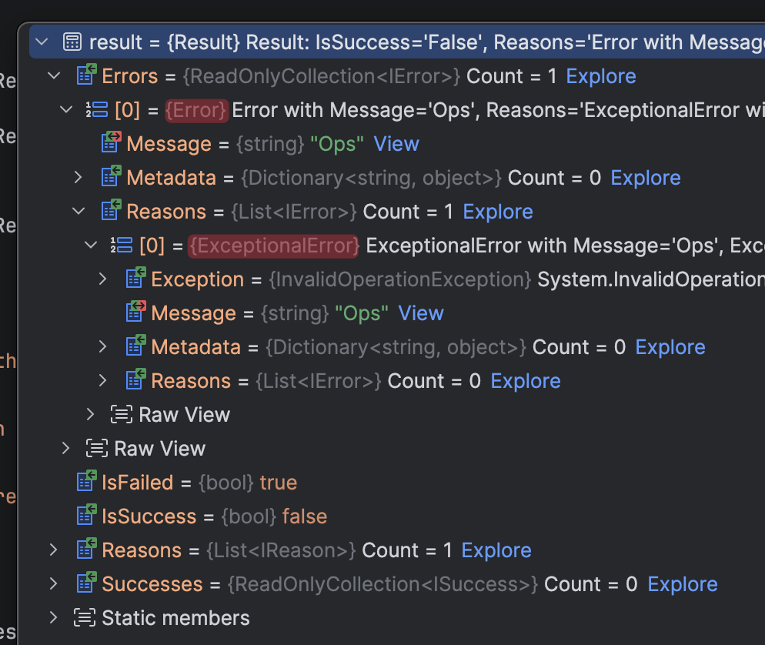Click Explore link for Successes
765x645 pixels.
683,584
